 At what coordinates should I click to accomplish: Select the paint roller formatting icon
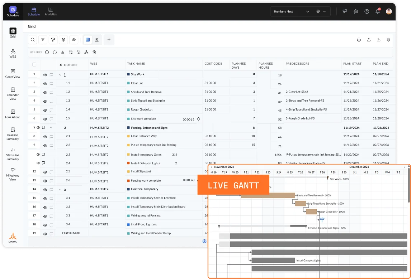[53, 40]
